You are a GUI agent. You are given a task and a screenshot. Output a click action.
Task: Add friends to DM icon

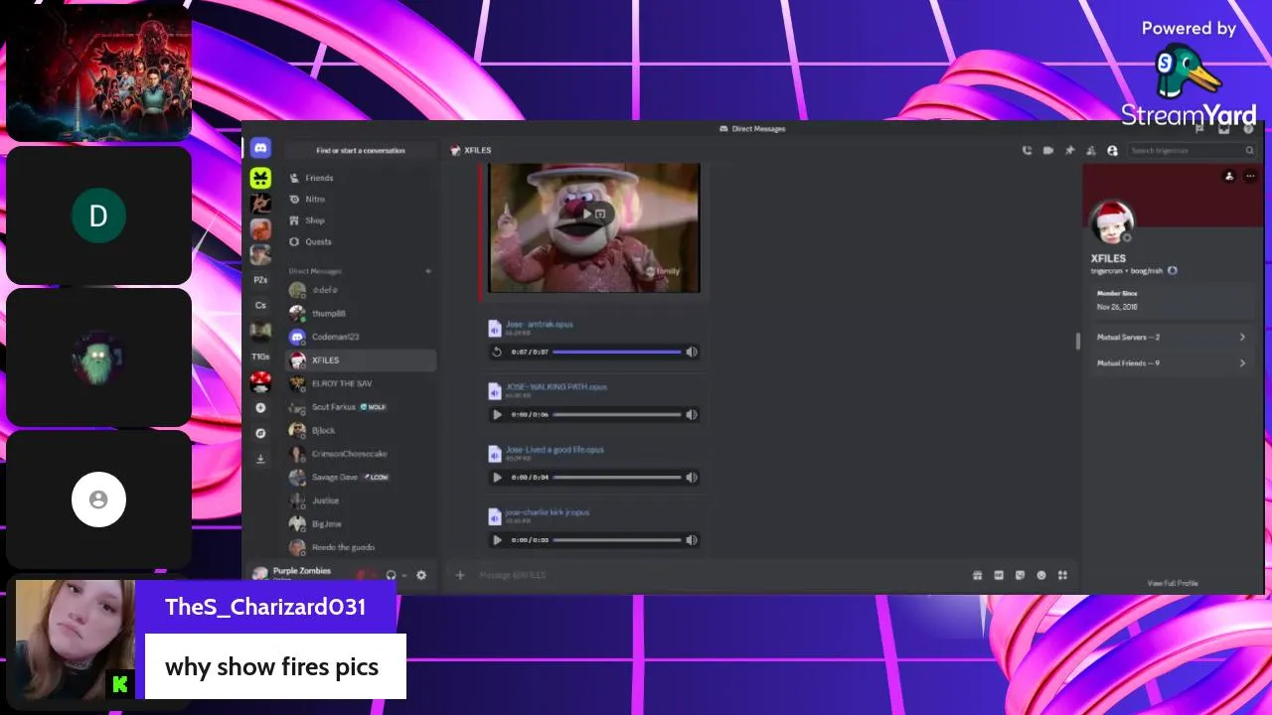1091,151
